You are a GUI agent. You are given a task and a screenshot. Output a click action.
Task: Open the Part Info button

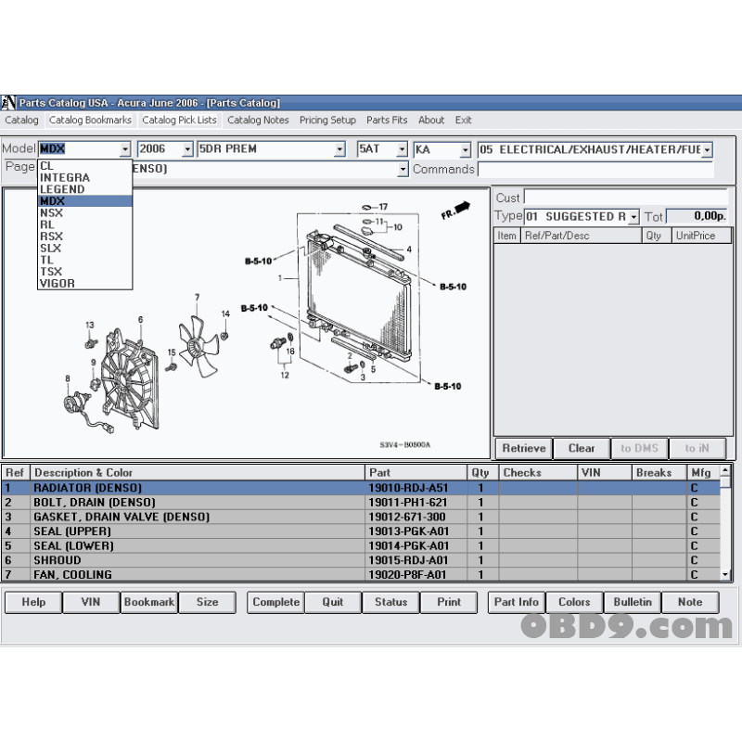pos(517,602)
